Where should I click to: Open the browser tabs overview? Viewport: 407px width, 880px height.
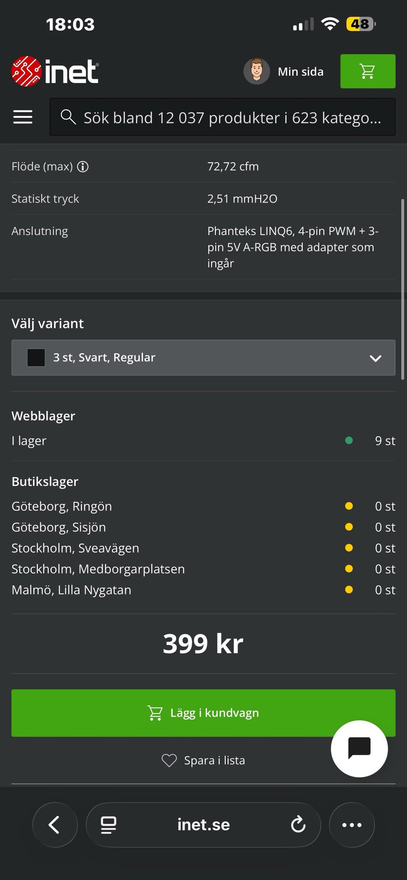pos(109,824)
